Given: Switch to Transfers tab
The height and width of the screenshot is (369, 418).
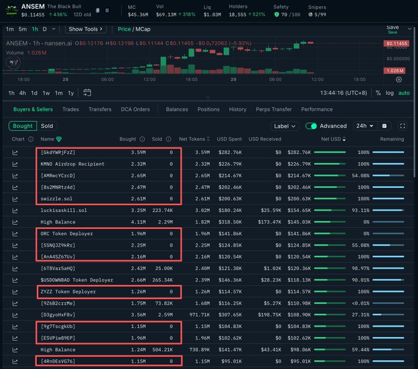Looking at the screenshot, I should (x=100, y=109).
